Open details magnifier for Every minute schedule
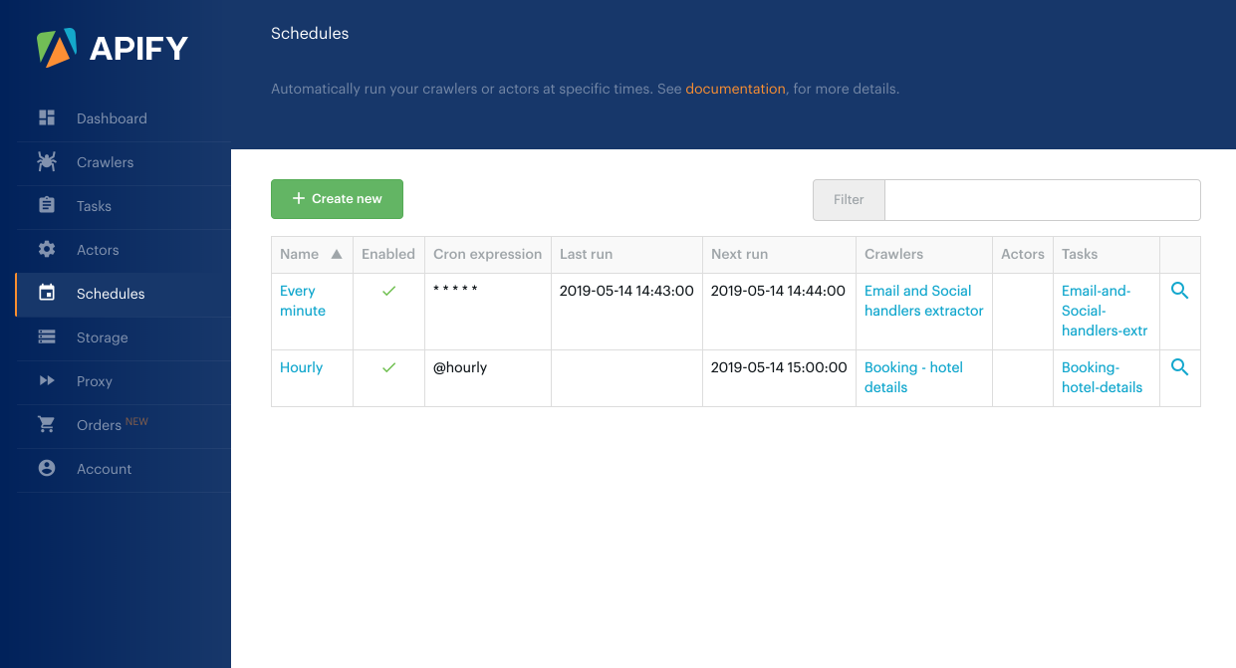The image size is (1236, 668). [1179, 290]
